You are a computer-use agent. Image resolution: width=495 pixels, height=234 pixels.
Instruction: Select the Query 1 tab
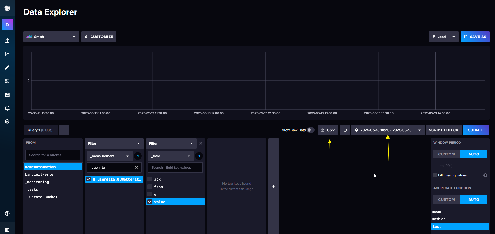(41, 130)
